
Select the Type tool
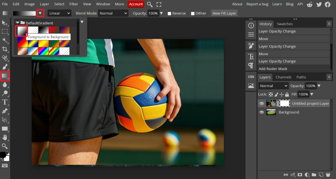(5, 102)
